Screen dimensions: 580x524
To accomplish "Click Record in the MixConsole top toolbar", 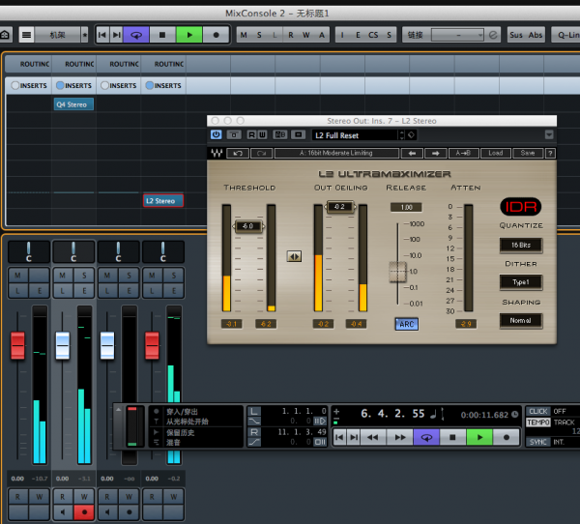I will click(x=216, y=35).
